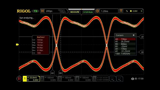Select the BY: -25mV cursor row
This screenshot has width=160, height=90.
click(x=125, y=46)
